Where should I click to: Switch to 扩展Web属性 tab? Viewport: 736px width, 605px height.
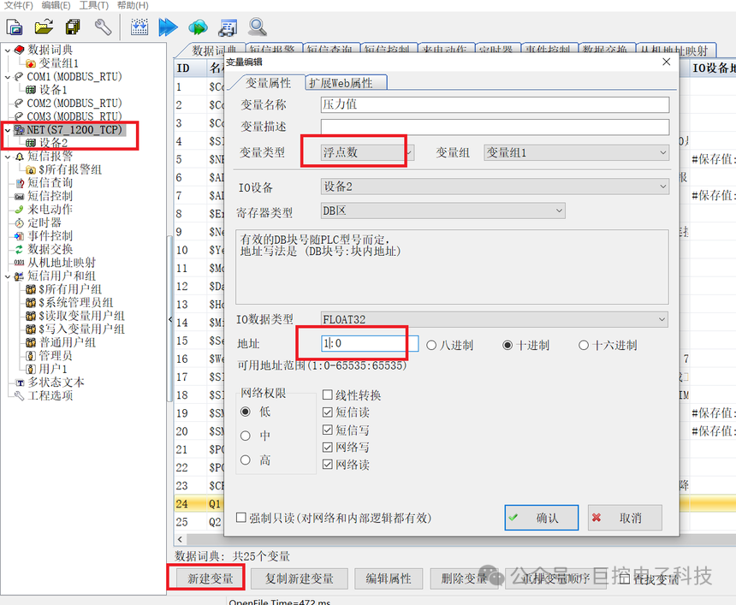346,83
